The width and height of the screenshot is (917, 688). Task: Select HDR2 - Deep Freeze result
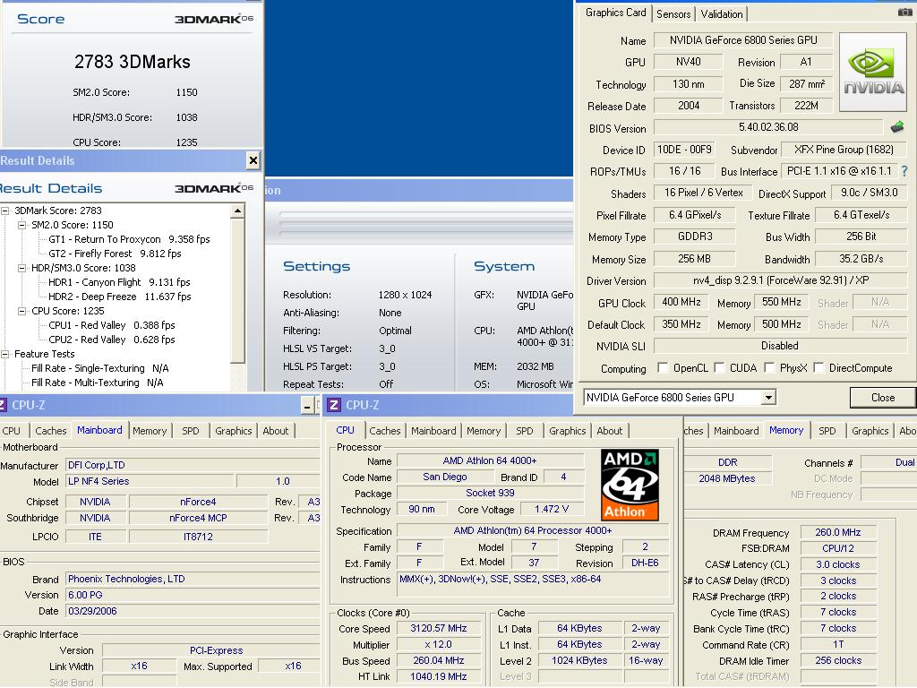(120, 297)
